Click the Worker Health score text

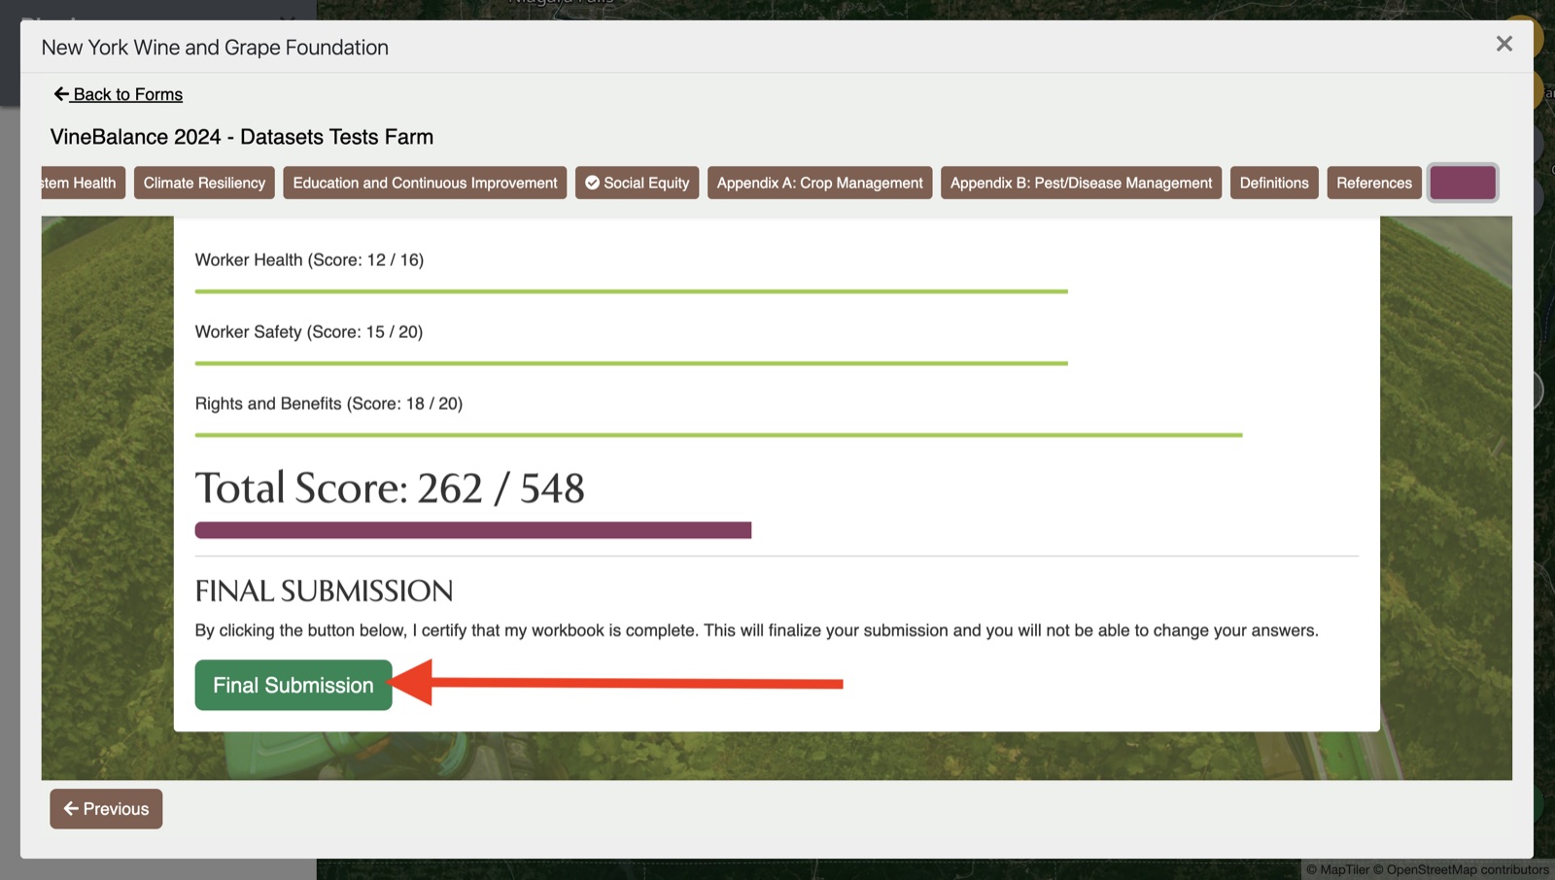click(309, 260)
